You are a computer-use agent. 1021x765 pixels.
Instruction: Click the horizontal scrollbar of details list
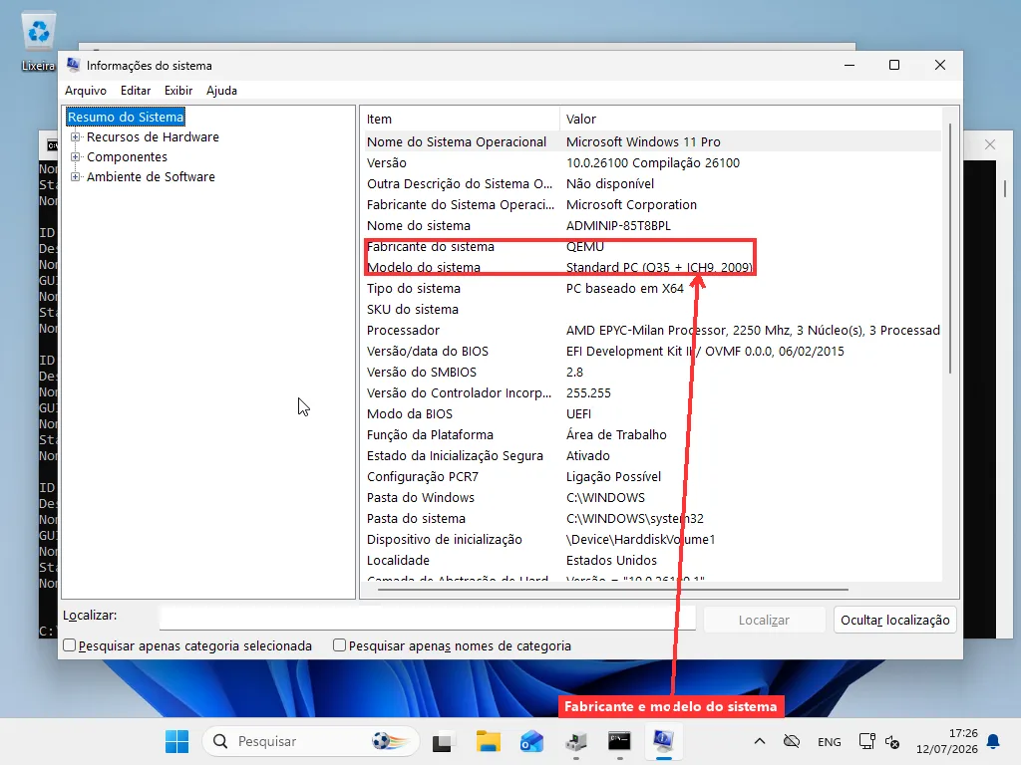click(x=612, y=590)
